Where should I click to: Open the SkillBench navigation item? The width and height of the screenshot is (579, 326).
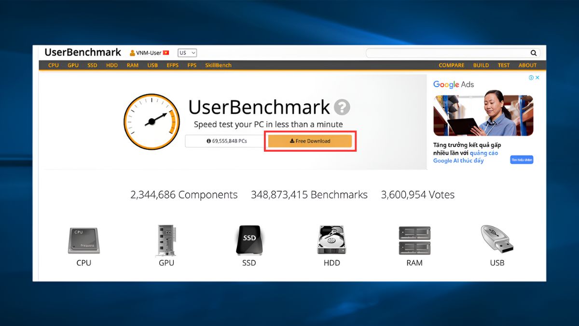point(218,65)
